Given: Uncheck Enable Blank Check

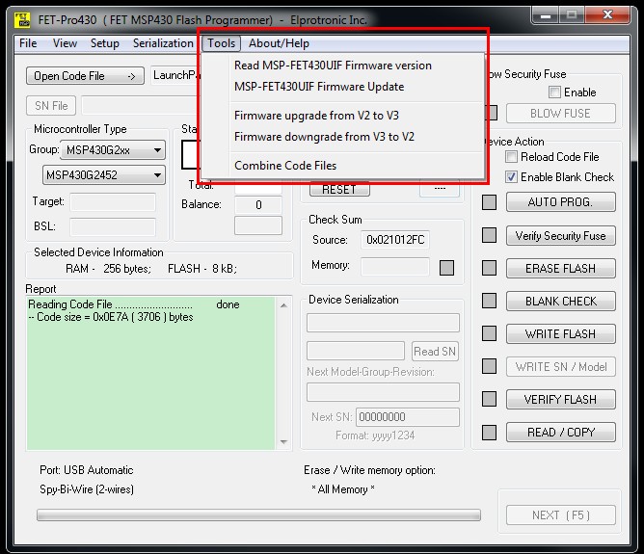Looking at the screenshot, I should click(511, 177).
